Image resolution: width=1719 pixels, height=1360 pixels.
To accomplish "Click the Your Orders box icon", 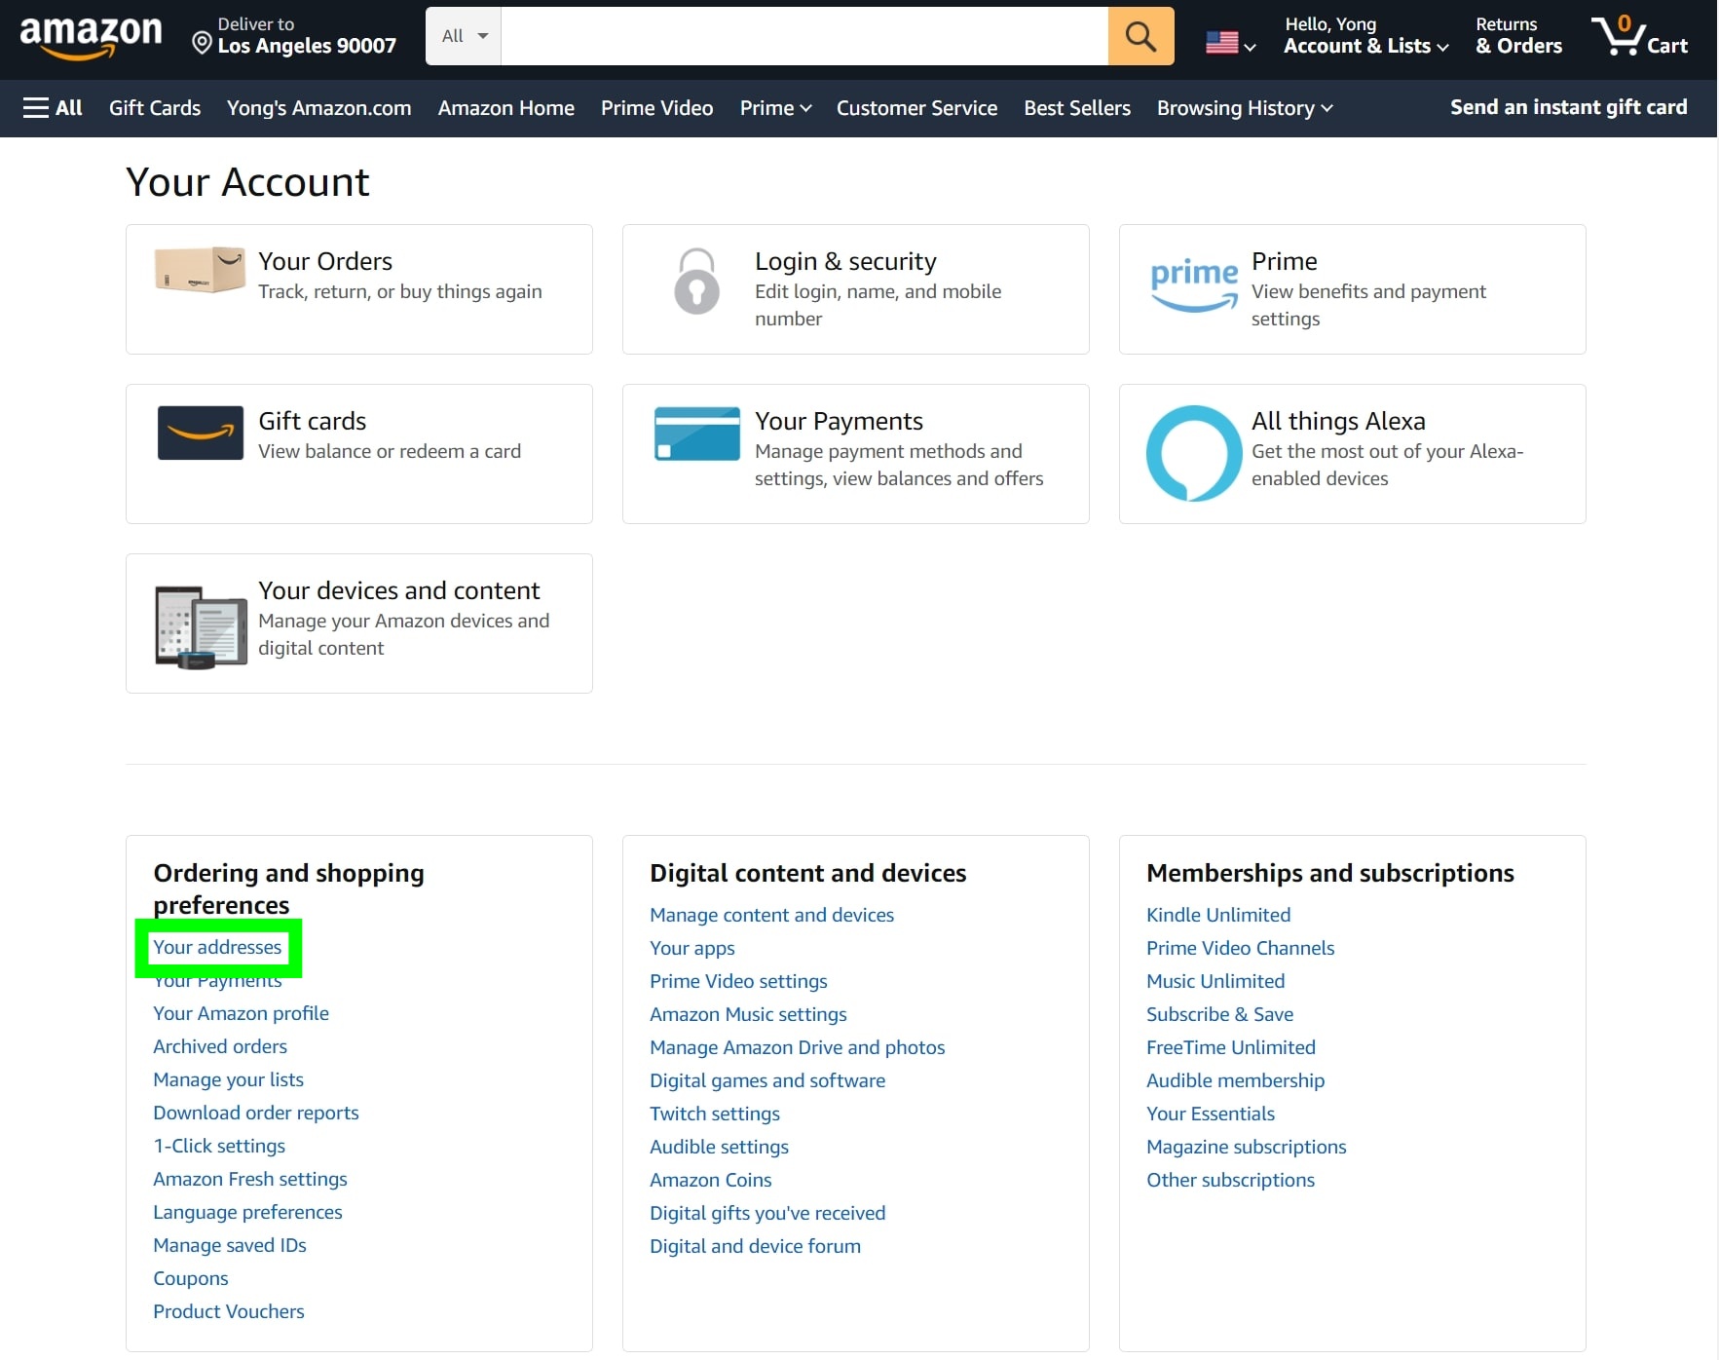I will tap(200, 270).
